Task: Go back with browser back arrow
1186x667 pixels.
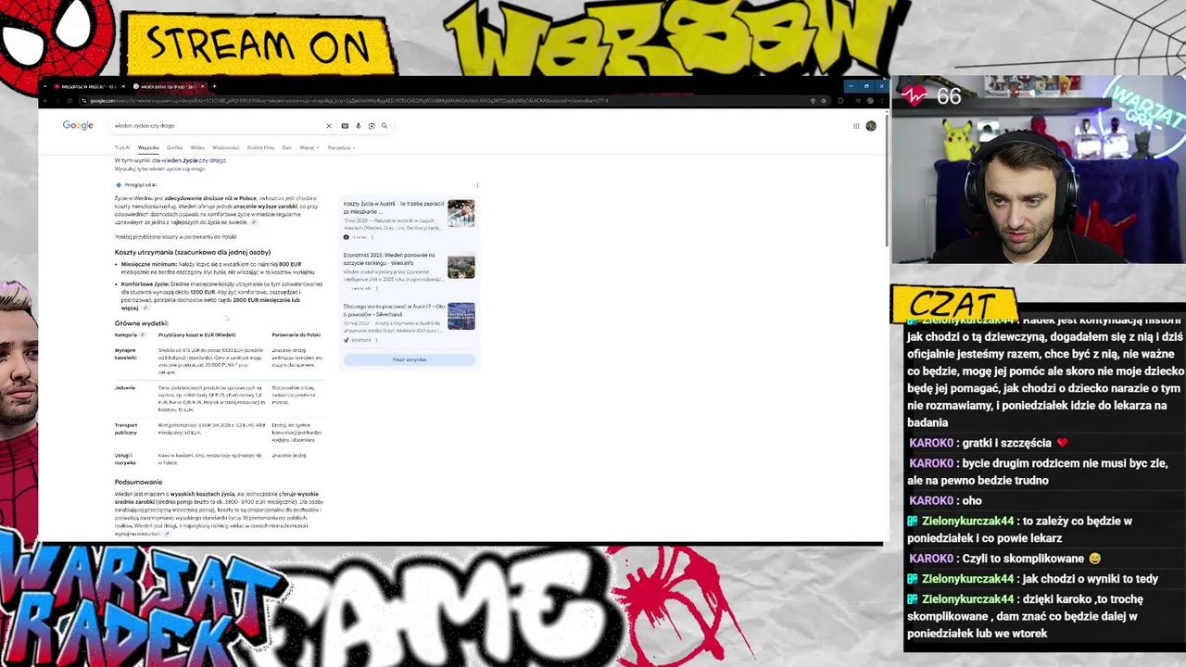Action: pyautogui.click(x=45, y=101)
